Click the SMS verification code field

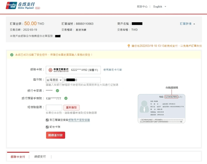pyautogui.click(x=54, y=107)
